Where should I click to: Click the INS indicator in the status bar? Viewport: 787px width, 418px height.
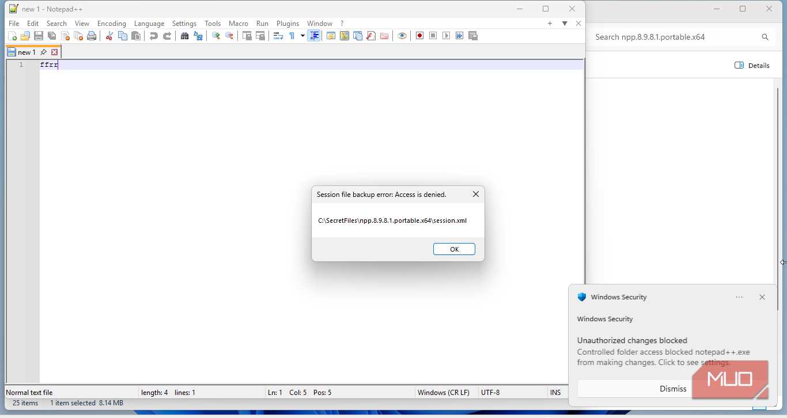point(555,393)
